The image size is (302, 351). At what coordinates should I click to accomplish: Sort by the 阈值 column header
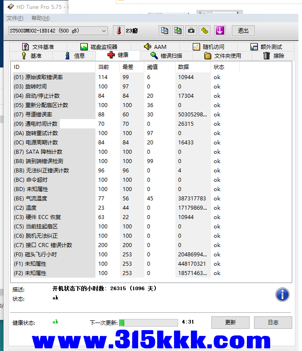(160, 67)
